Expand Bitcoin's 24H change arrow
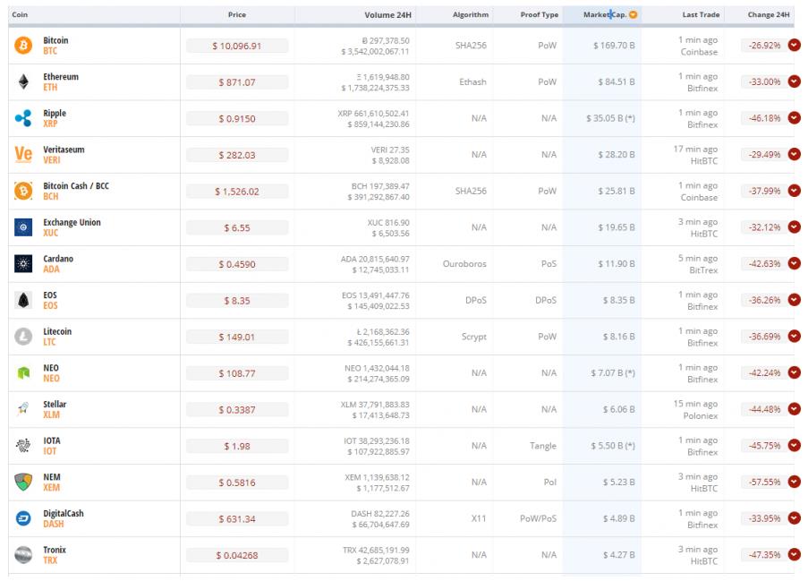 [794, 46]
